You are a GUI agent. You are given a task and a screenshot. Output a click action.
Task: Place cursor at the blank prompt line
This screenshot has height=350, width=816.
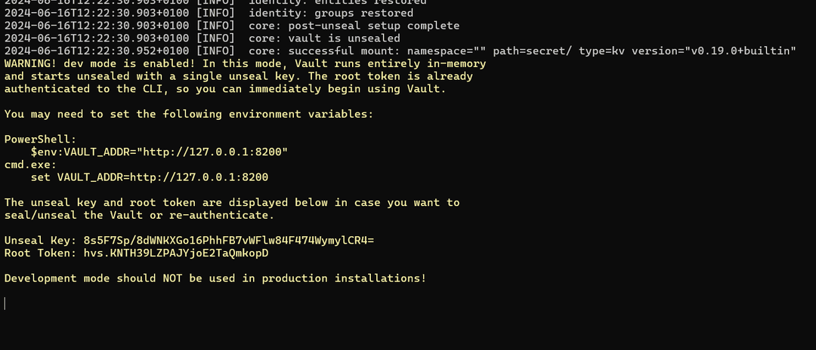point(6,303)
